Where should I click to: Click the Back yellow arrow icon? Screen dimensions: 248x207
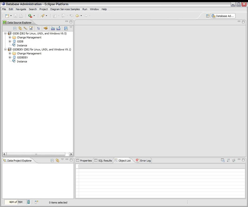(77, 16)
